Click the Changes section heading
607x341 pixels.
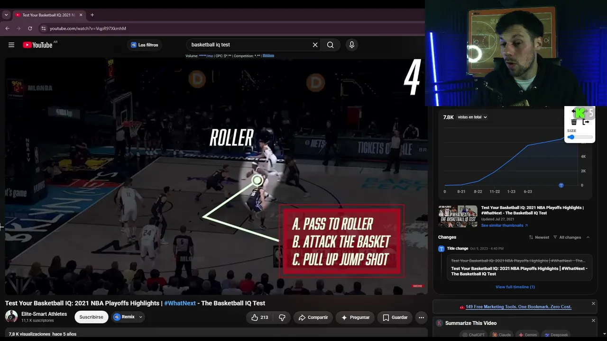(x=447, y=237)
